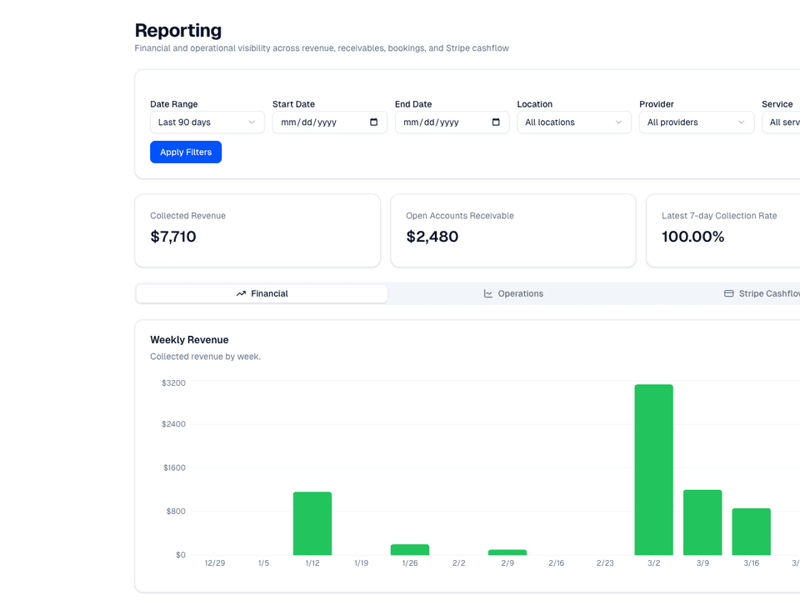Click the chart icon on Operations tab
Viewport: 800px width, 600px height.
[488, 294]
